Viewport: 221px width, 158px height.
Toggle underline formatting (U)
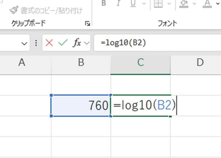(x=133, y=3)
